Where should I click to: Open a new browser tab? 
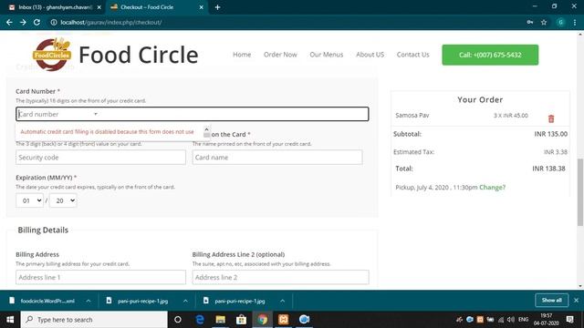[217, 7]
